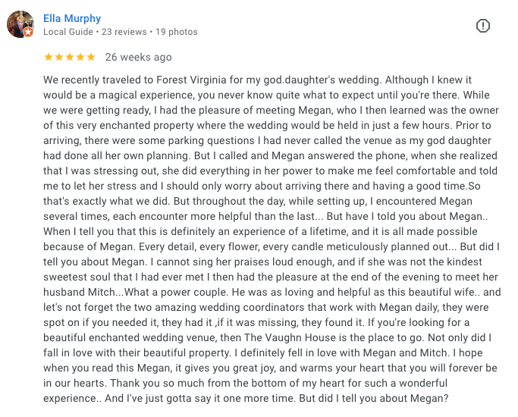Click the Local Guide label
The image size is (518, 417).
pos(68,32)
